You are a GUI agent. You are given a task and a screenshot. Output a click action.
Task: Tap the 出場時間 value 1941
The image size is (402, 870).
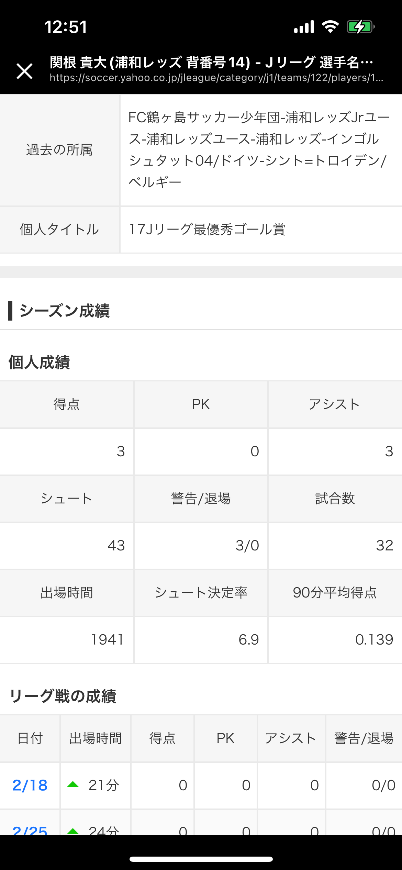pos(107,639)
